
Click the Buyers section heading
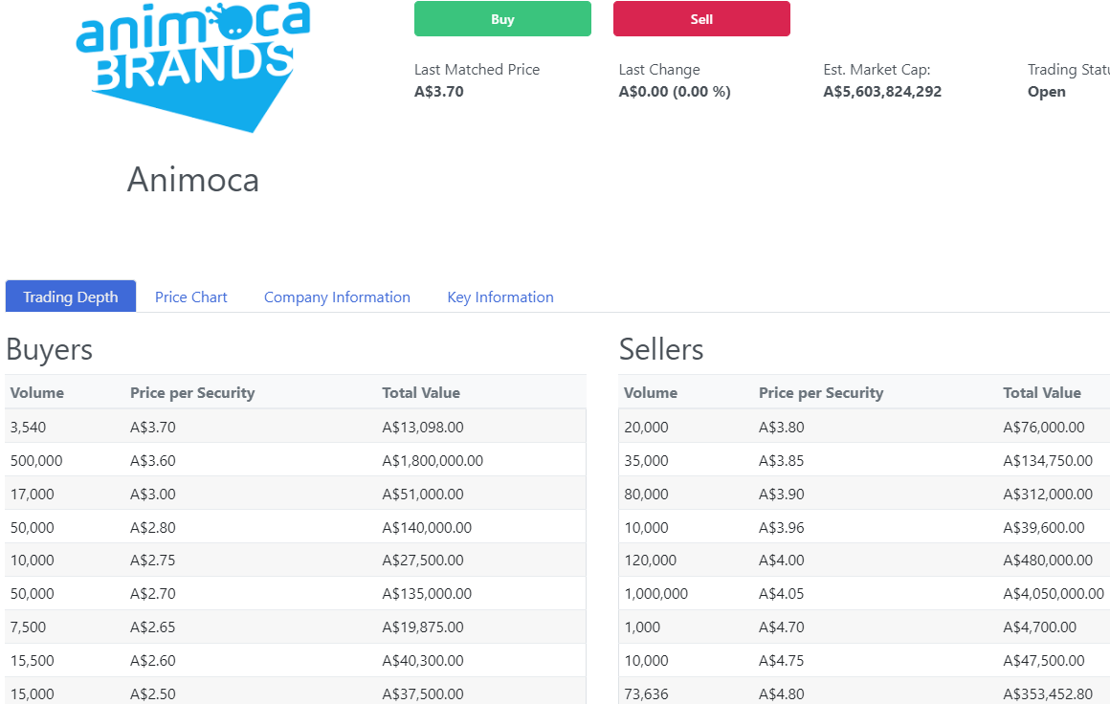[x=50, y=349]
